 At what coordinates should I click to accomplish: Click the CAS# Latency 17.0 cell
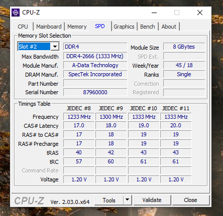(x=79, y=125)
